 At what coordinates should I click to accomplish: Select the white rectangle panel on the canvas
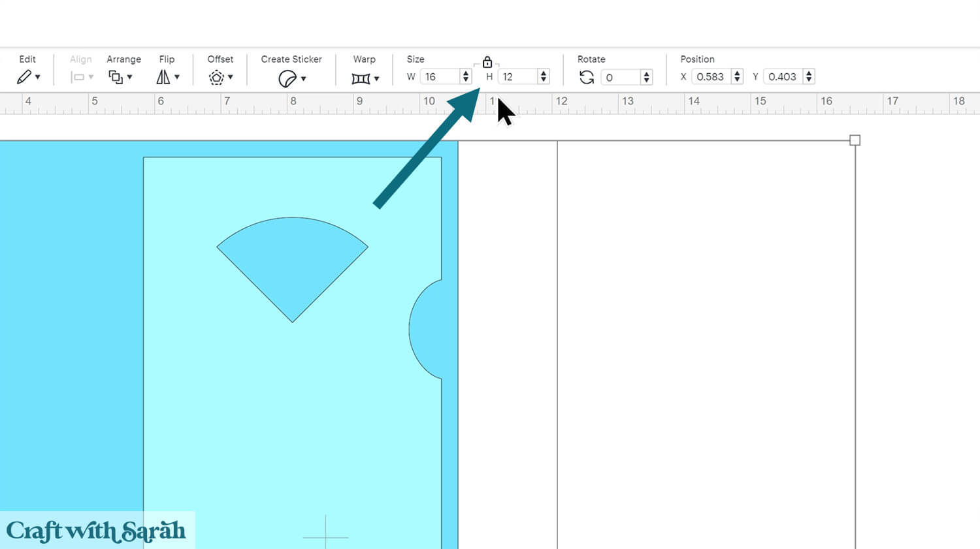[706, 345]
